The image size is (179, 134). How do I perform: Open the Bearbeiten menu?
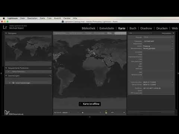[x=32, y=18]
